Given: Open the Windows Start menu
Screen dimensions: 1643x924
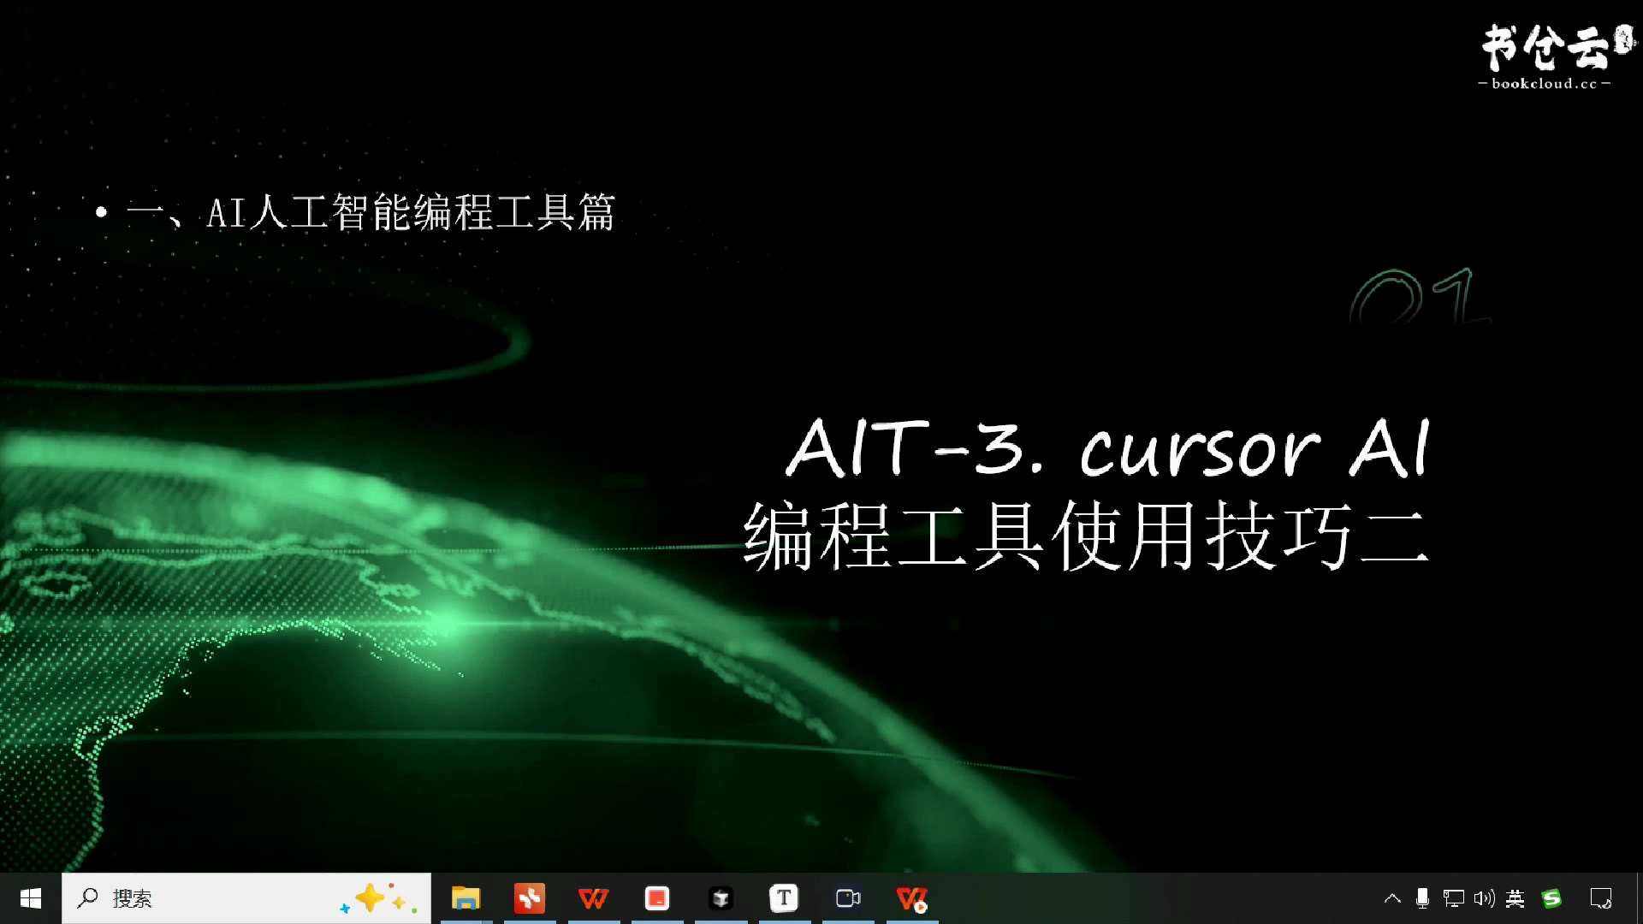Looking at the screenshot, I should 31,898.
